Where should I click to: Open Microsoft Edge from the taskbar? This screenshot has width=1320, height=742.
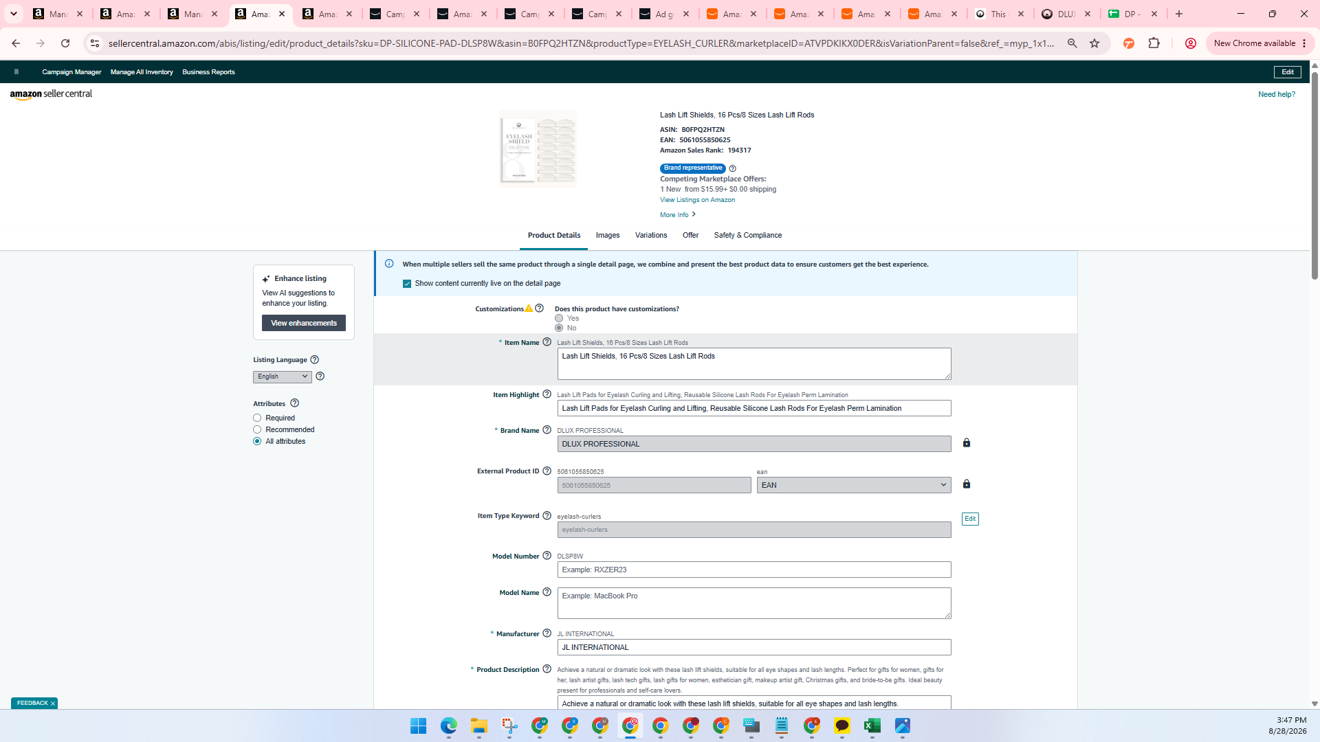[449, 726]
